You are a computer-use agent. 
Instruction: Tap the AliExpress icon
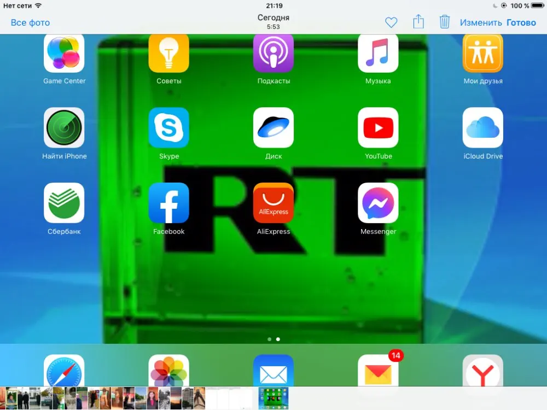(x=273, y=203)
